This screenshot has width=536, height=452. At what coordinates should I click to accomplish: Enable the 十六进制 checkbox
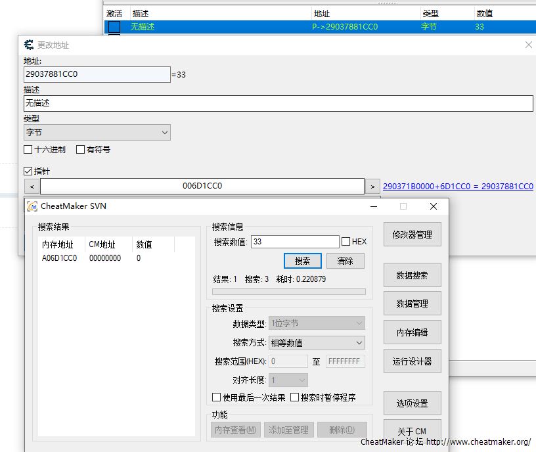tap(28, 150)
